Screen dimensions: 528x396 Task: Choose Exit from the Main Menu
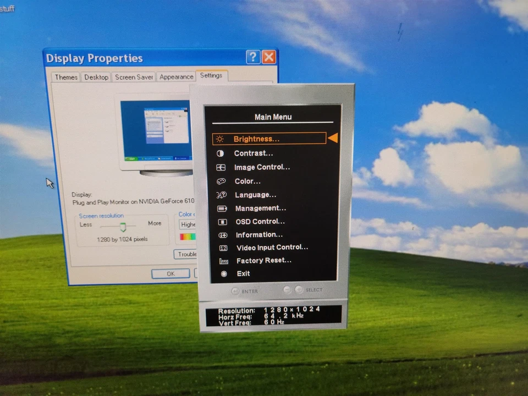[x=243, y=273]
